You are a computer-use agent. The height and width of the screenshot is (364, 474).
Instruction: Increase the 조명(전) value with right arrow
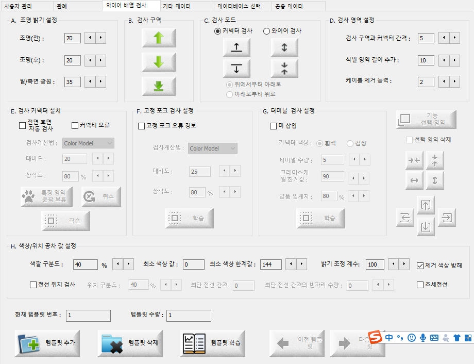coord(100,38)
